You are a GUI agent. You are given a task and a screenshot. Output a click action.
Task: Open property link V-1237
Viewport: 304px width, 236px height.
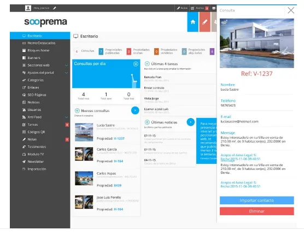coord(119,139)
